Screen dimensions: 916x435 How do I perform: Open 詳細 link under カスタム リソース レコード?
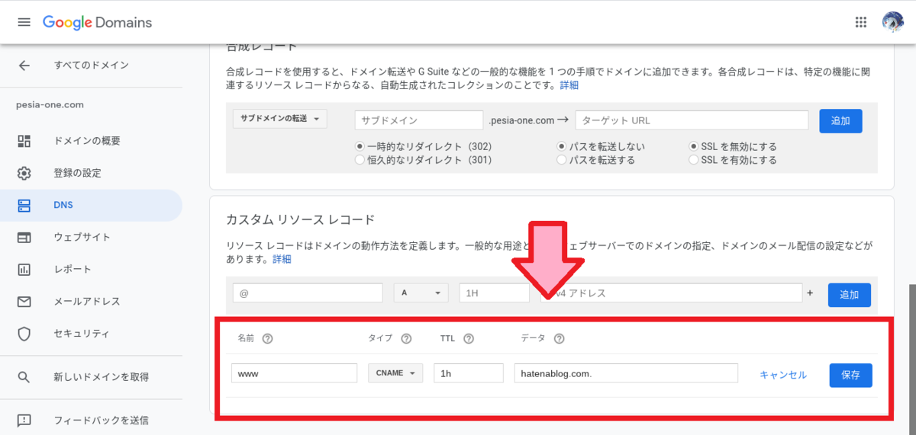(282, 259)
